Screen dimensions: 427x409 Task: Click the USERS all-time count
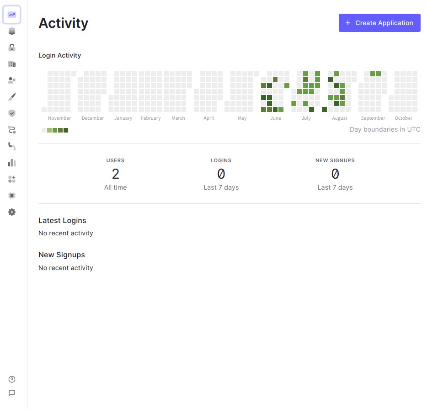pyautogui.click(x=116, y=174)
